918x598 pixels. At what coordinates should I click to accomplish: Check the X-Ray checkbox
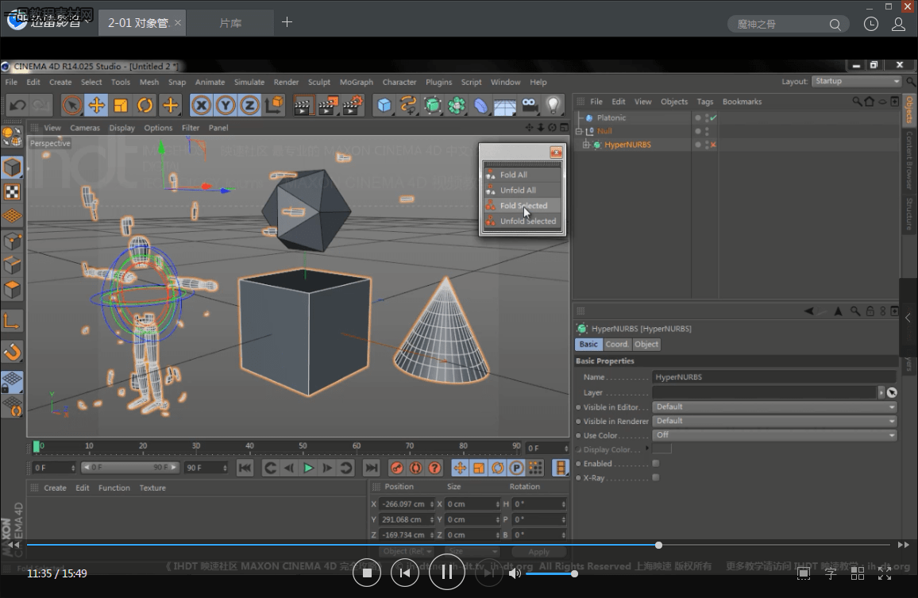pyautogui.click(x=656, y=477)
